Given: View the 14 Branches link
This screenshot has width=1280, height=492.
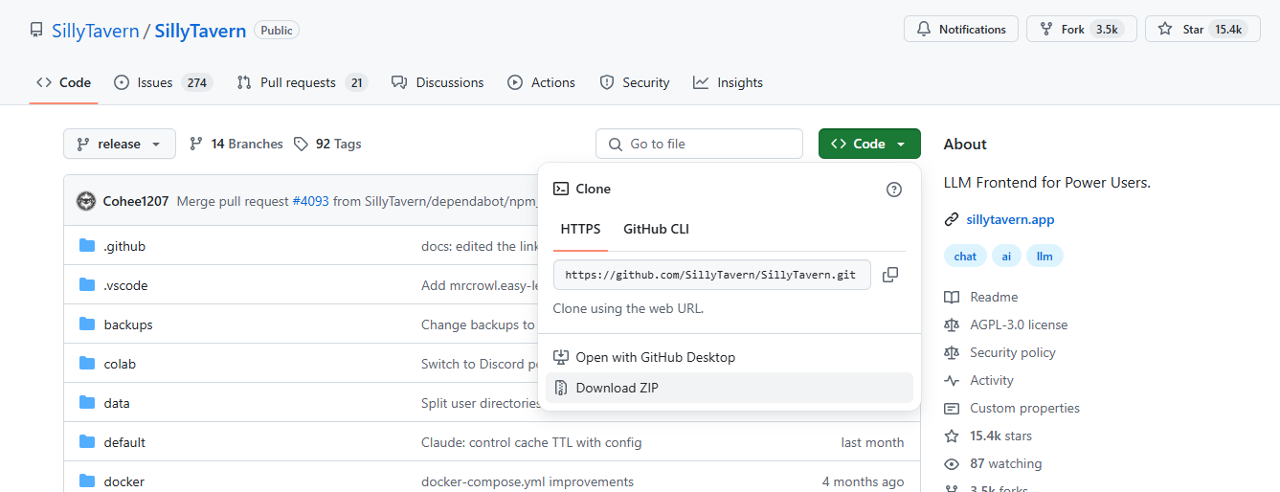Looking at the screenshot, I should pyautogui.click(x=236, y=144).
